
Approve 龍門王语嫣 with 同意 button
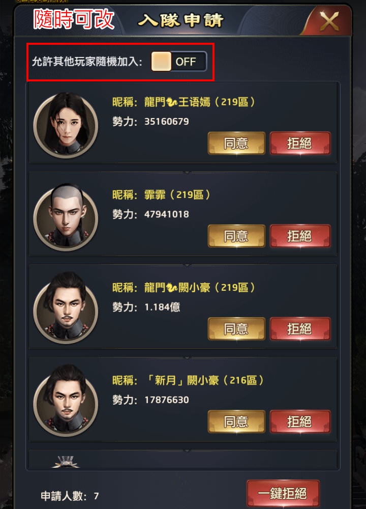236,143
